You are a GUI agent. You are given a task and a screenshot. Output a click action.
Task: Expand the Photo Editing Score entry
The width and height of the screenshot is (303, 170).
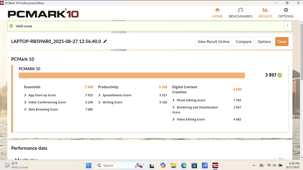click(x=173, y=100)
